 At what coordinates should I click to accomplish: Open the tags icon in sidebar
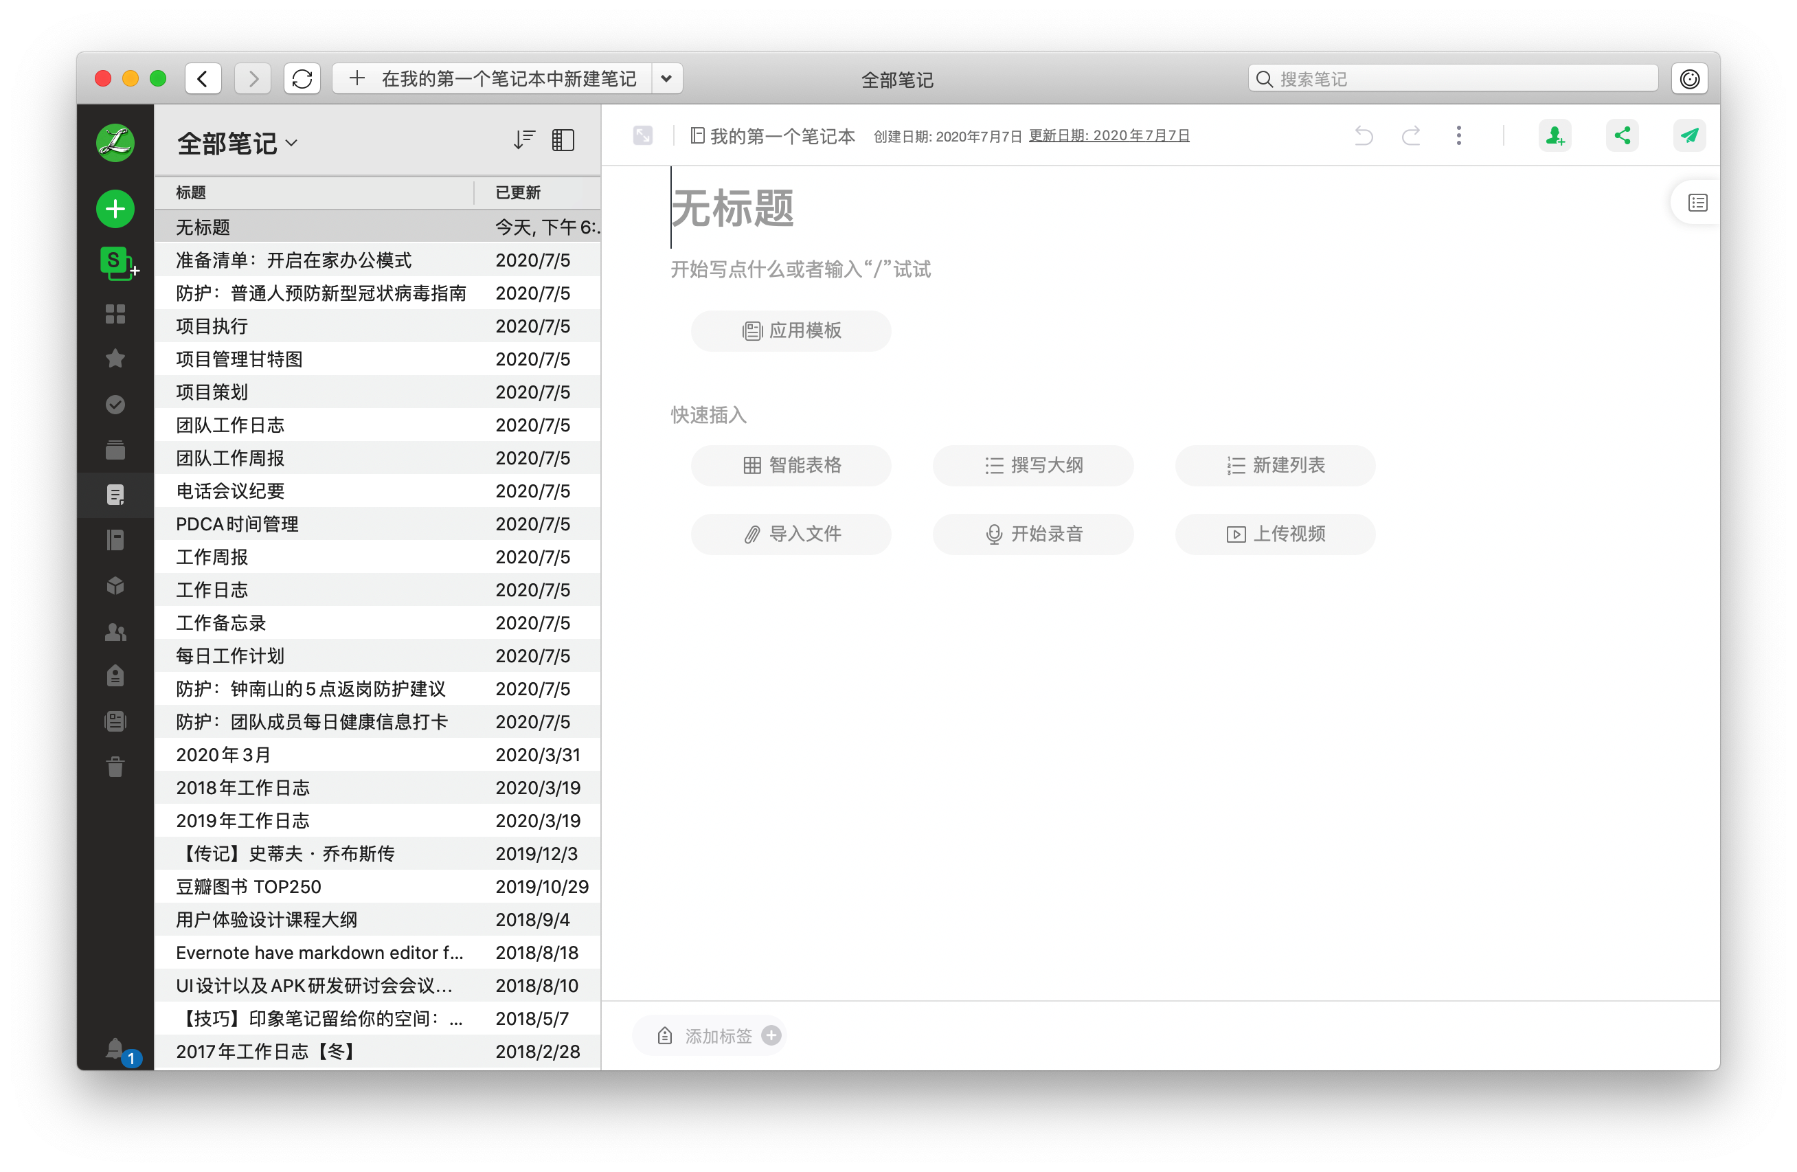click(x=115, y=676)
